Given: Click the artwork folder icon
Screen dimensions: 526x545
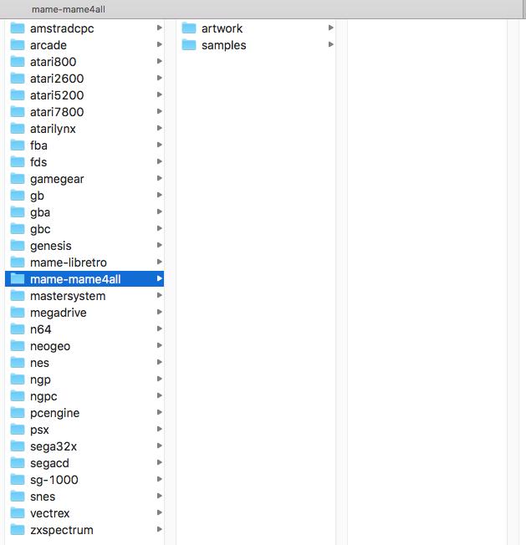Looking at the screenshot, I should pos(189,28).
